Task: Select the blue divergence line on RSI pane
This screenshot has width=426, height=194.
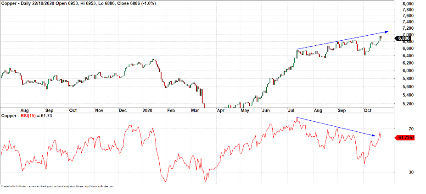Action: coord(335,127)
